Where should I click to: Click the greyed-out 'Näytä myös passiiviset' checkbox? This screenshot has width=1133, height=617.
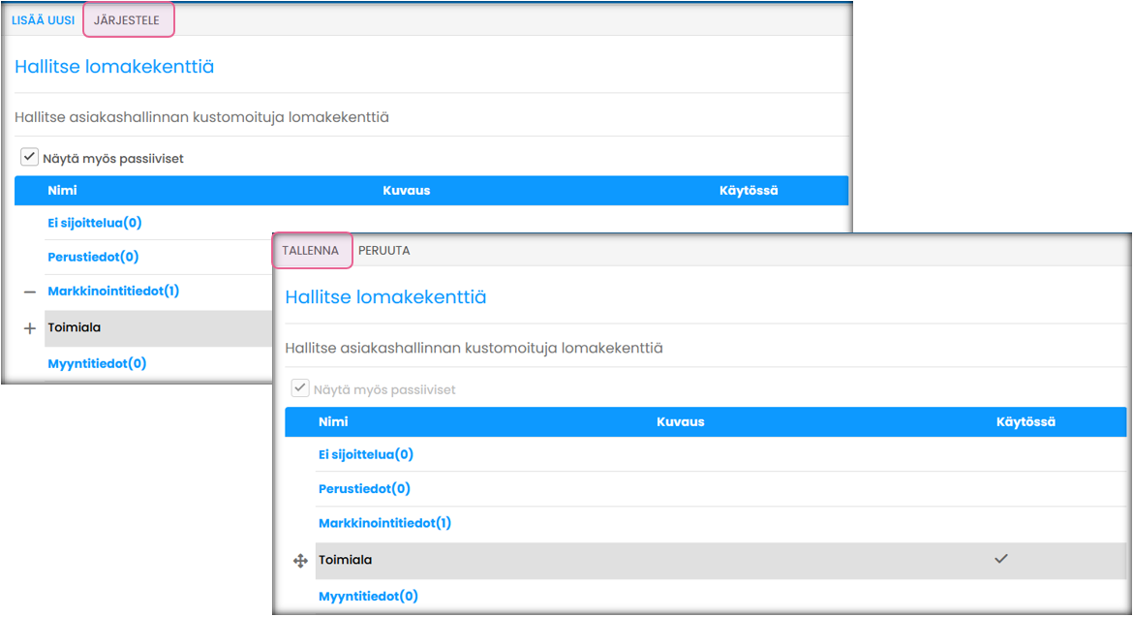click(x=301, y=389)
